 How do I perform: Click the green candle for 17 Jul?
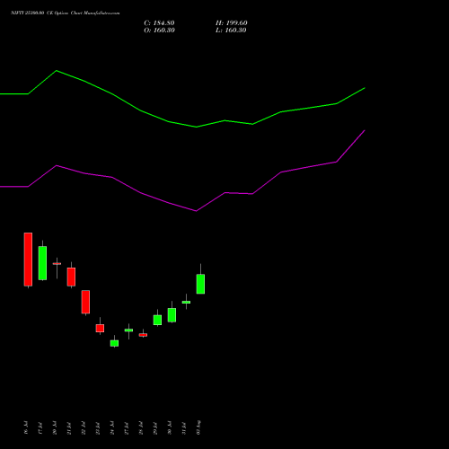point(42,263)
